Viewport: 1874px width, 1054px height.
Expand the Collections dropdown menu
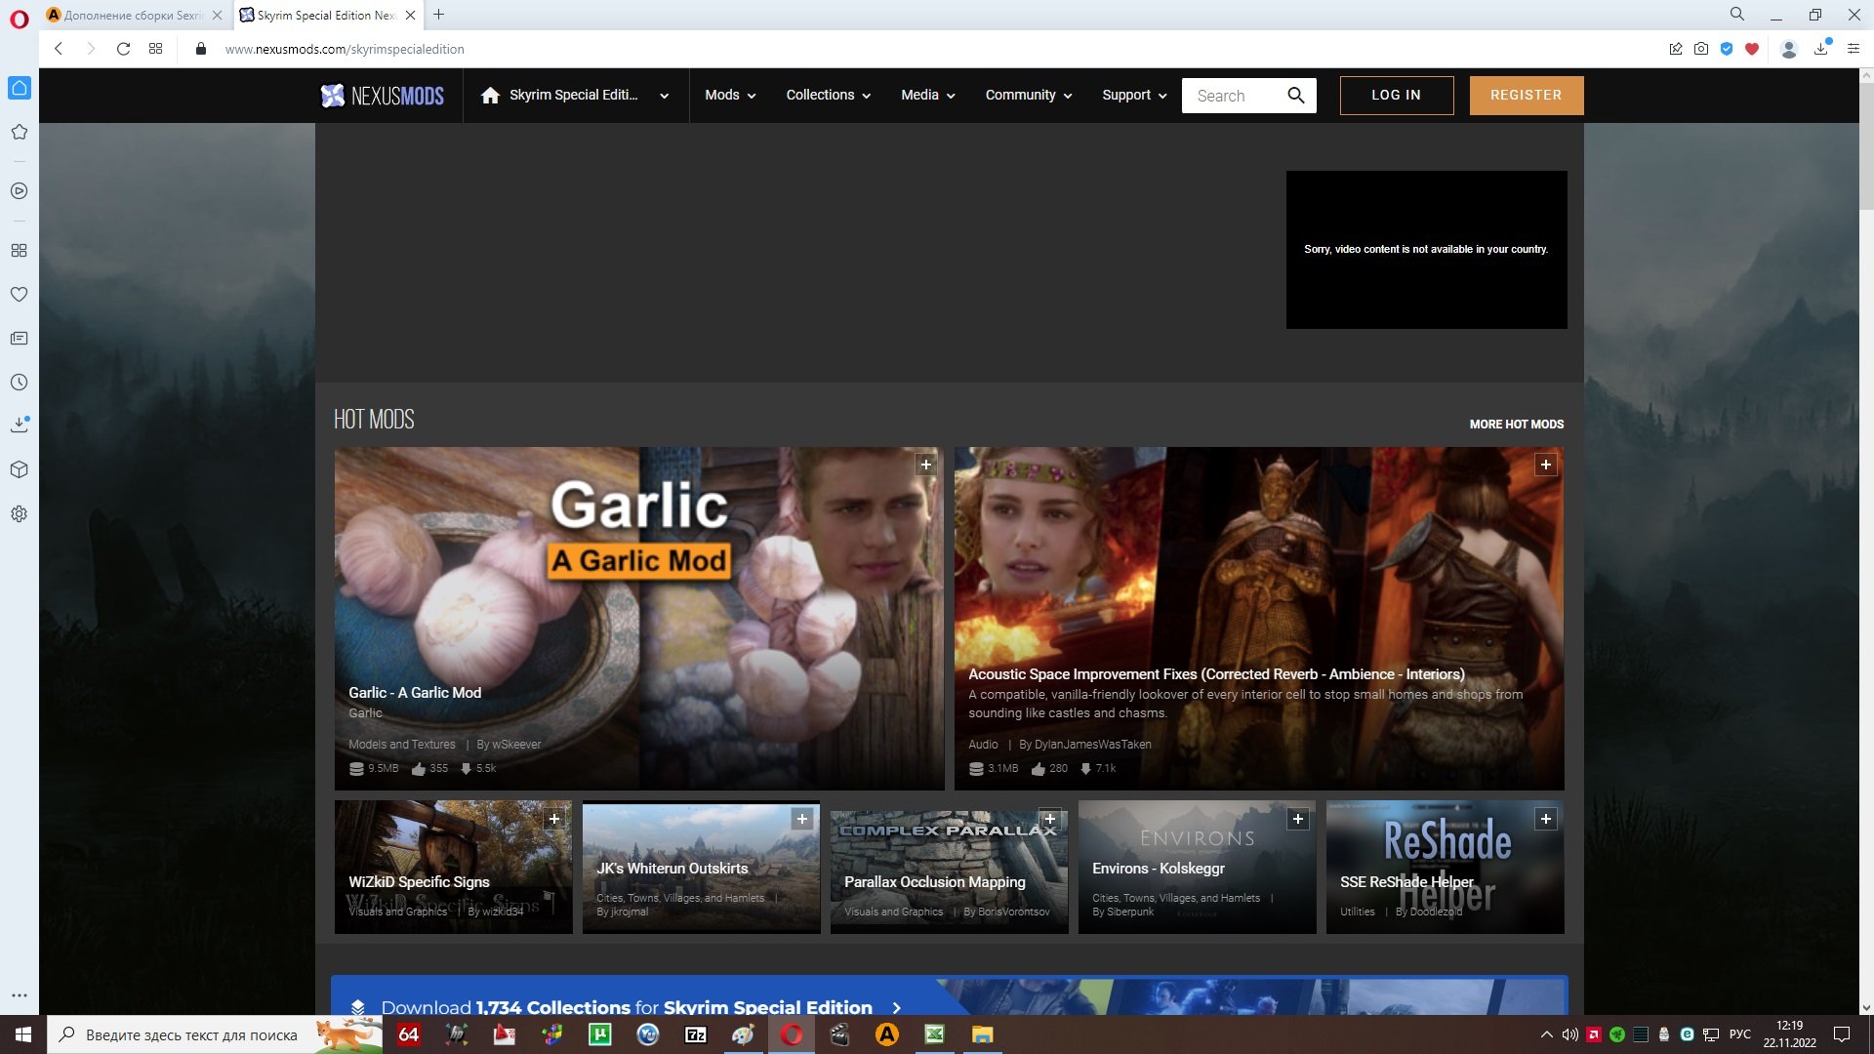tap(828, 95)
